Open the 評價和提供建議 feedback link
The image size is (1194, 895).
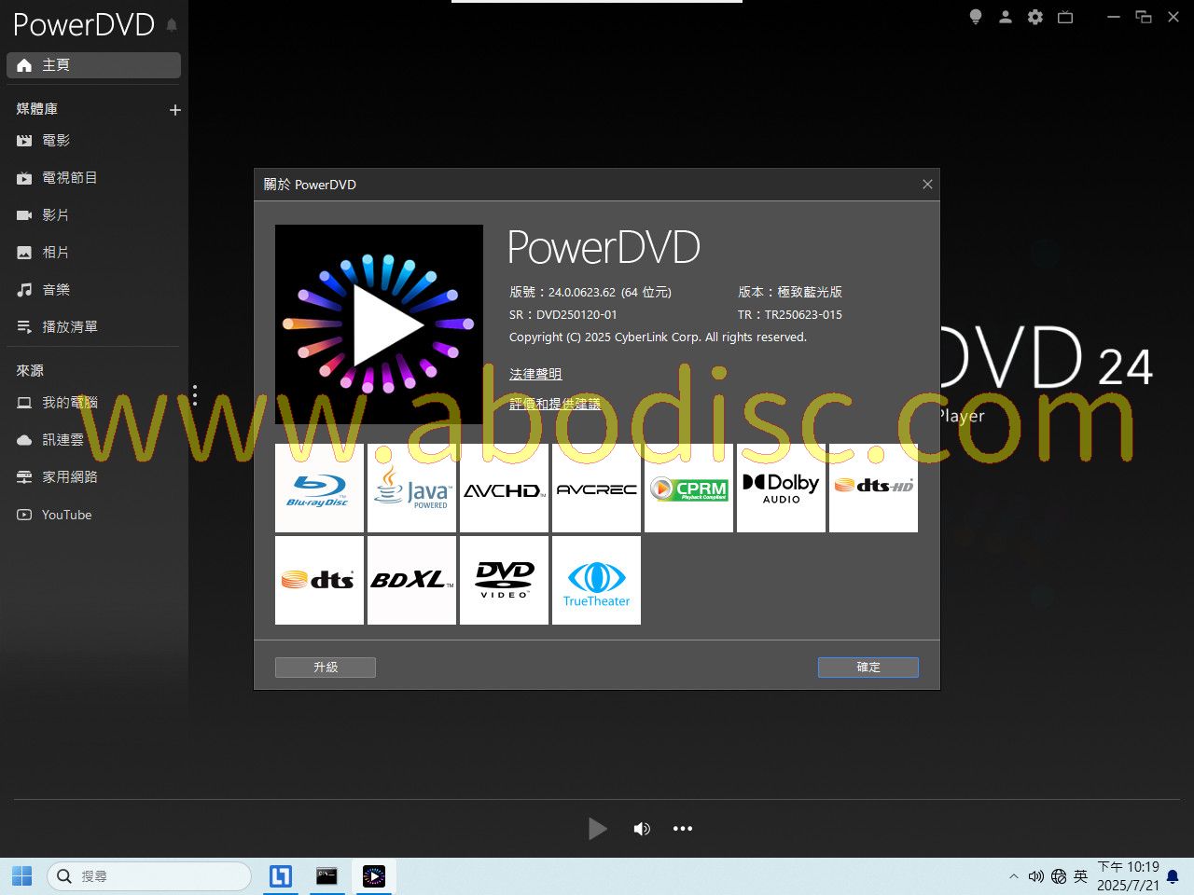(555, 405)
